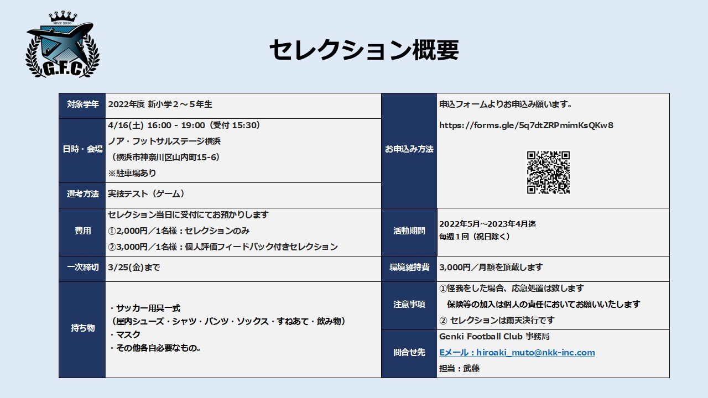
Task: Click the QR code image
Action: pos(548,172)
